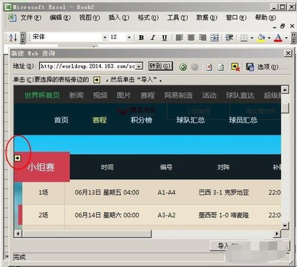Click the 墨西哥 1-0 喀麦隆 match cell
The height and width of the screenshot is (267, 297).
point(224,215)
